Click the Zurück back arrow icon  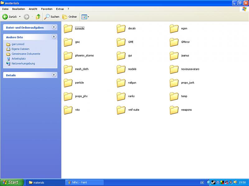pyautogui.click(x=5, y=17)
